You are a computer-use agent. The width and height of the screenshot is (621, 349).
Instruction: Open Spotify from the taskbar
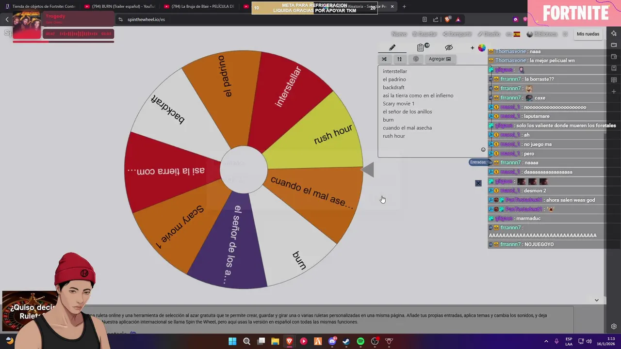click(360, 341)
